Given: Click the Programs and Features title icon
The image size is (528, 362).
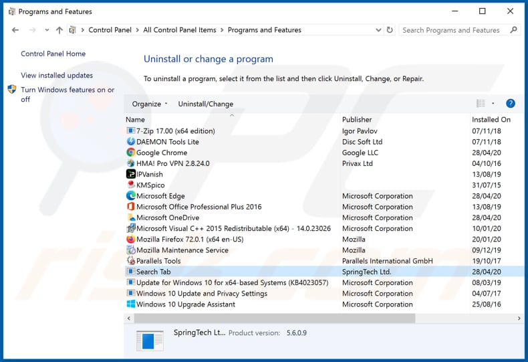Looking at the screenshot, I should click(12, 11).
